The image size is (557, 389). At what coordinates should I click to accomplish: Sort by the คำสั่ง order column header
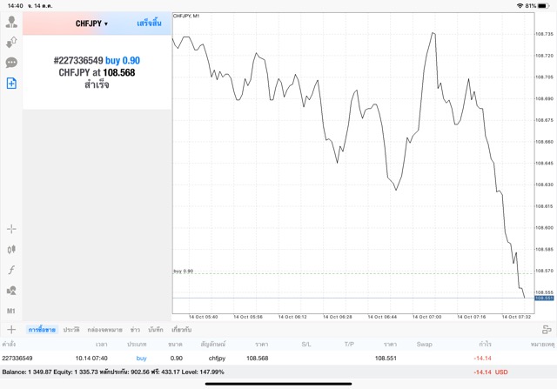[x=9, y=344]
